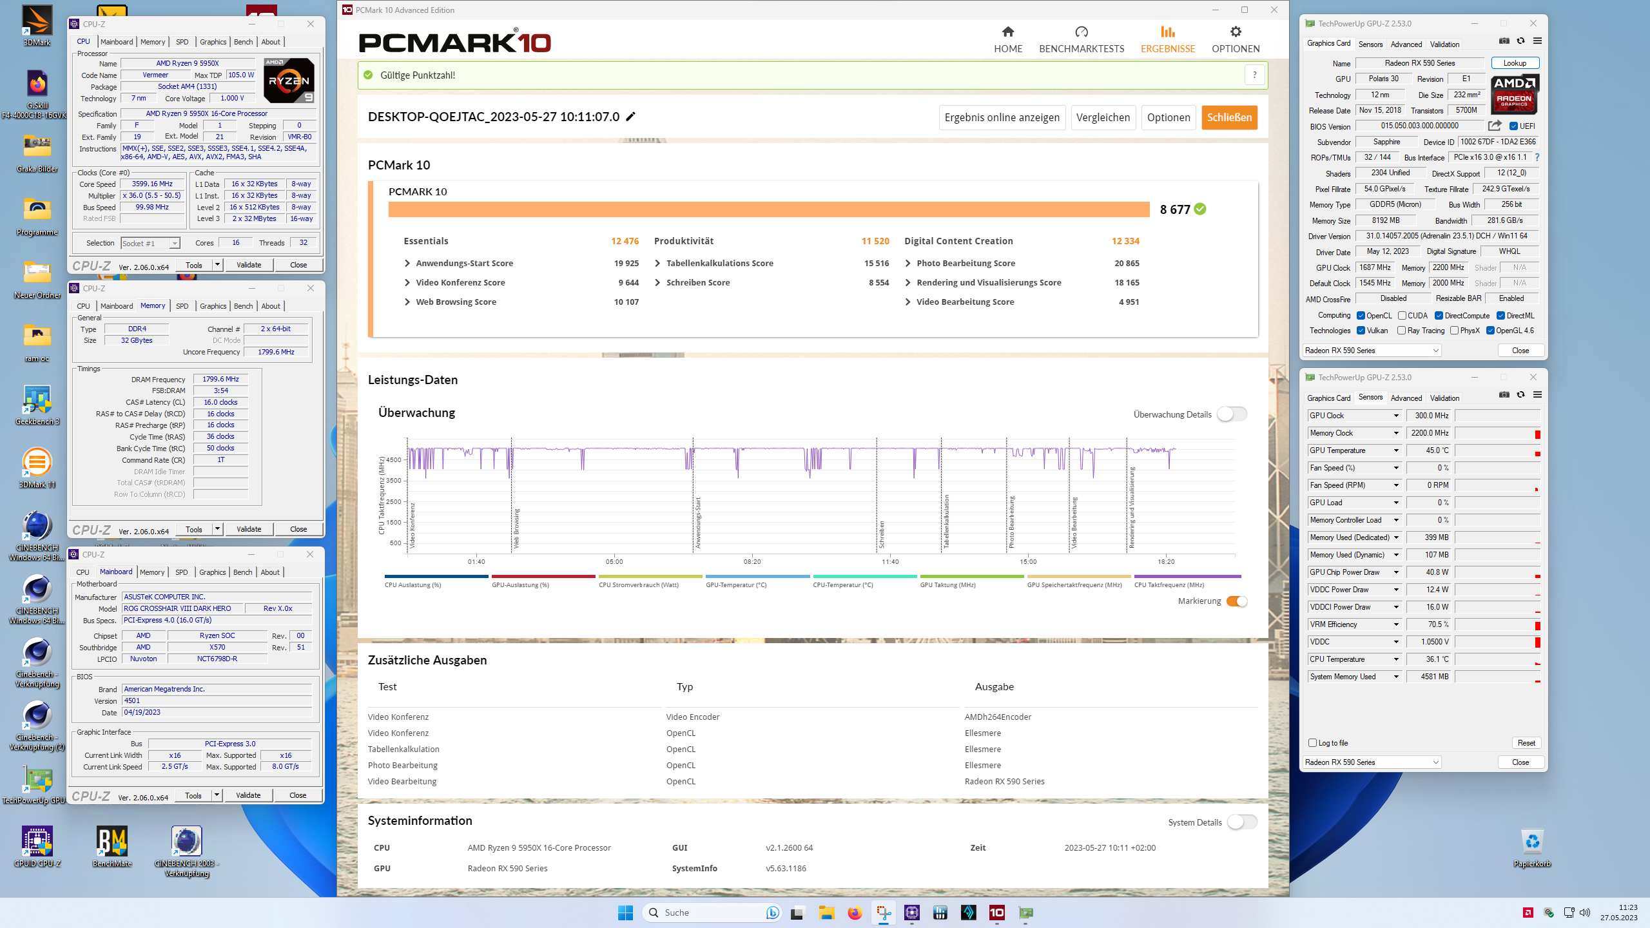Toggle Ray Tracing checkbox in GPU-Z
This screenshot has height=928, width=1650.
coord(1401,331)
